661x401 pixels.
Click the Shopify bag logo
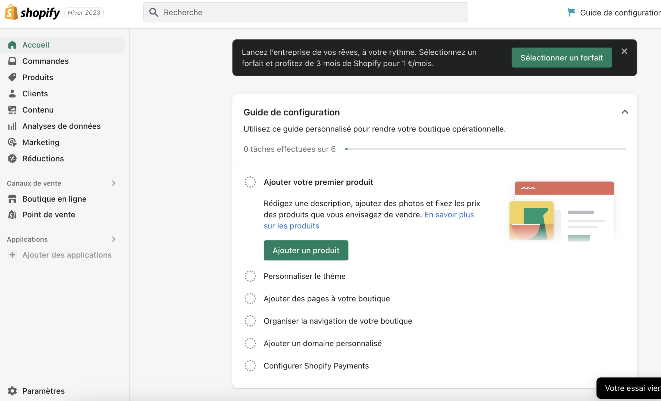click(x=11, y=13)
